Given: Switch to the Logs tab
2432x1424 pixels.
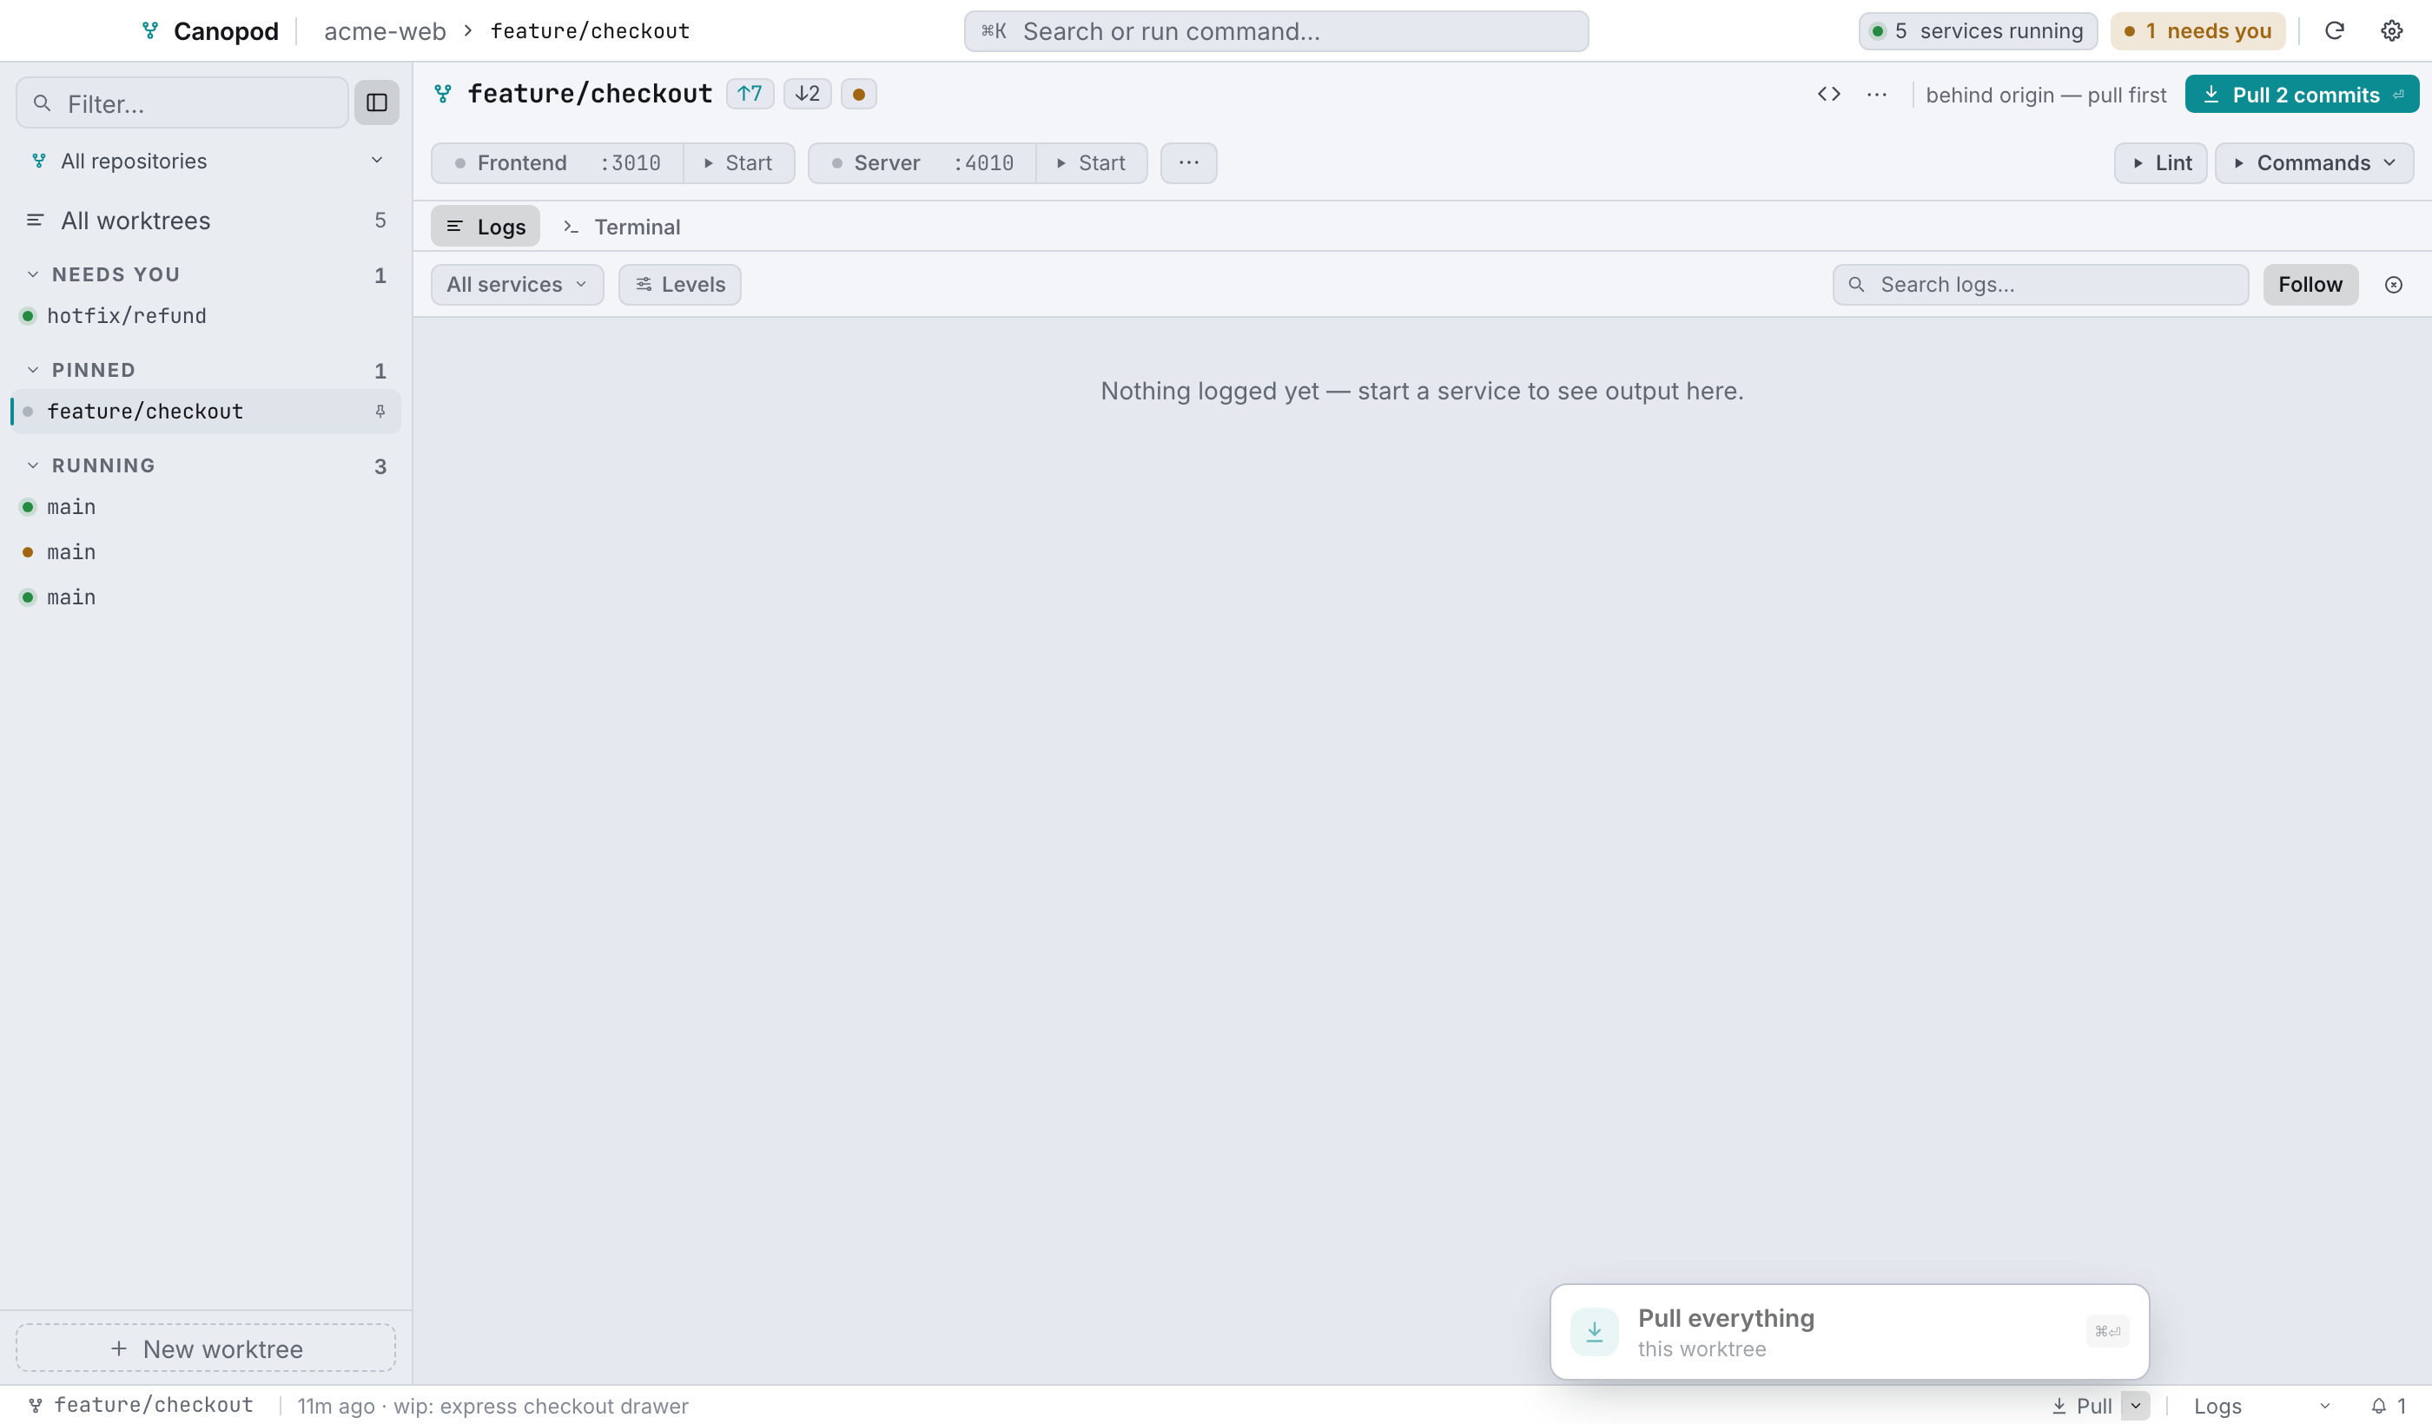Looking at the screenshot, I should point(486,227).
